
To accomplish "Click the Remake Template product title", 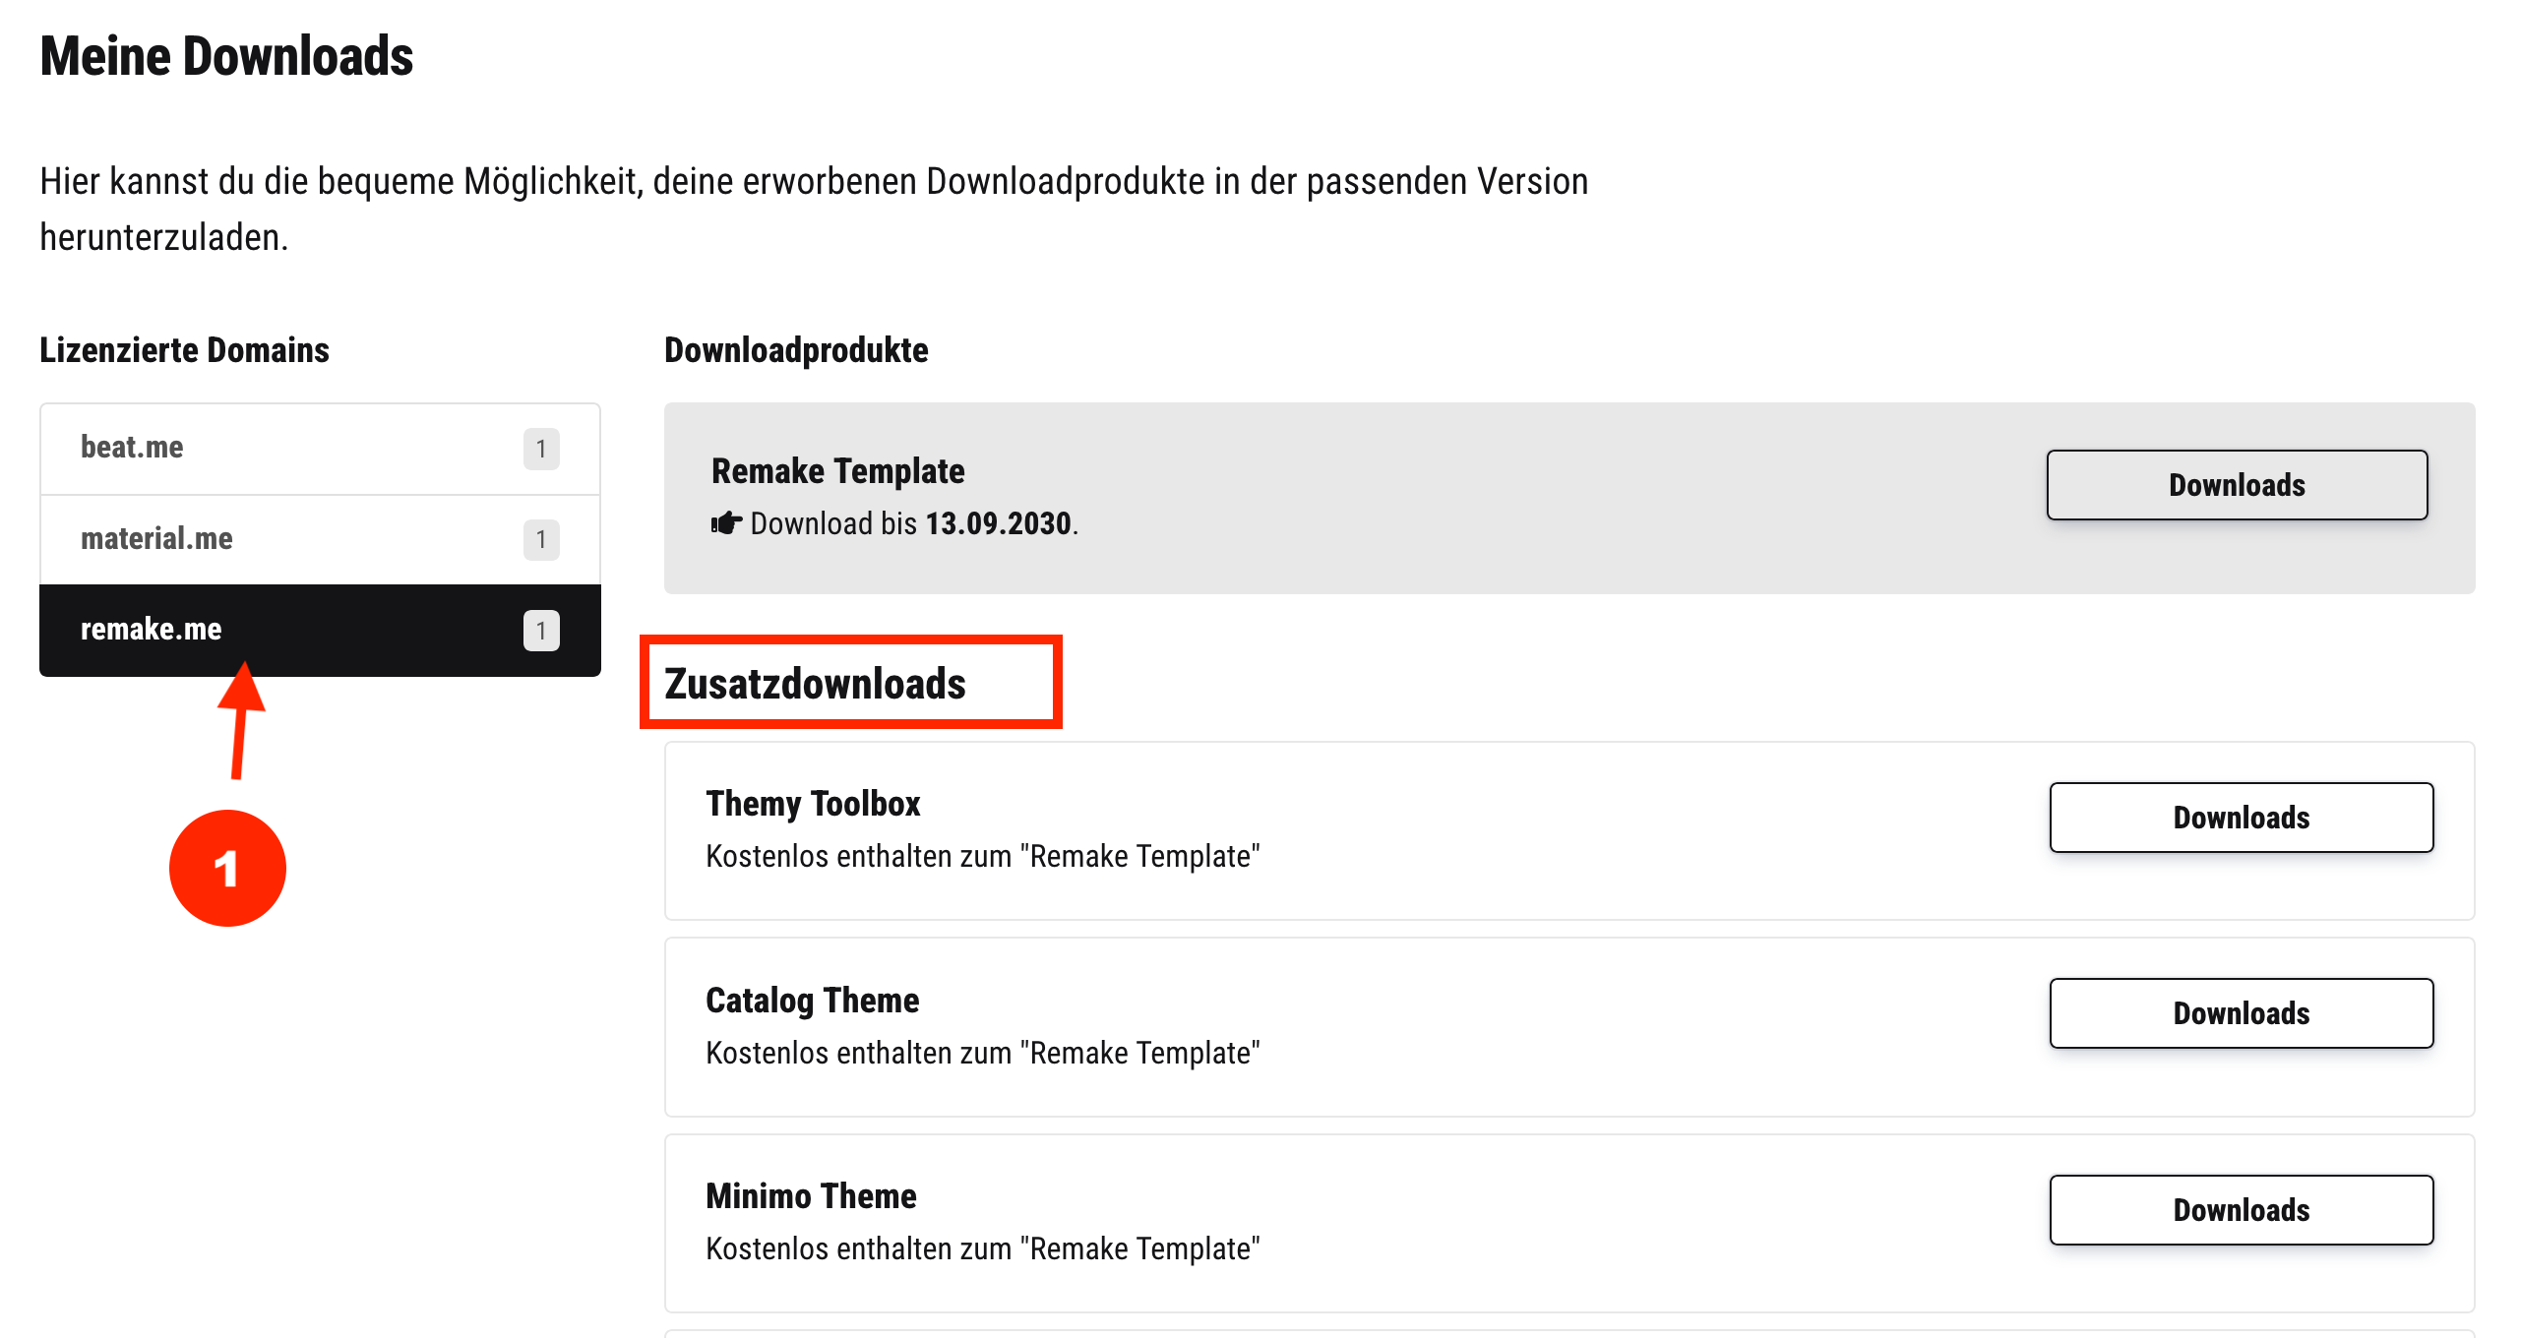I will tap(837, 471).
